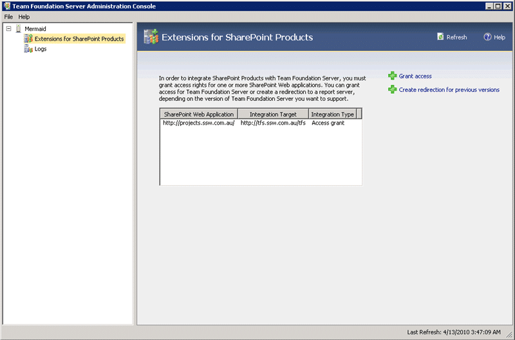Sort by Integration Type column header
Screen dimensions: 515x340
click(332, 114)
